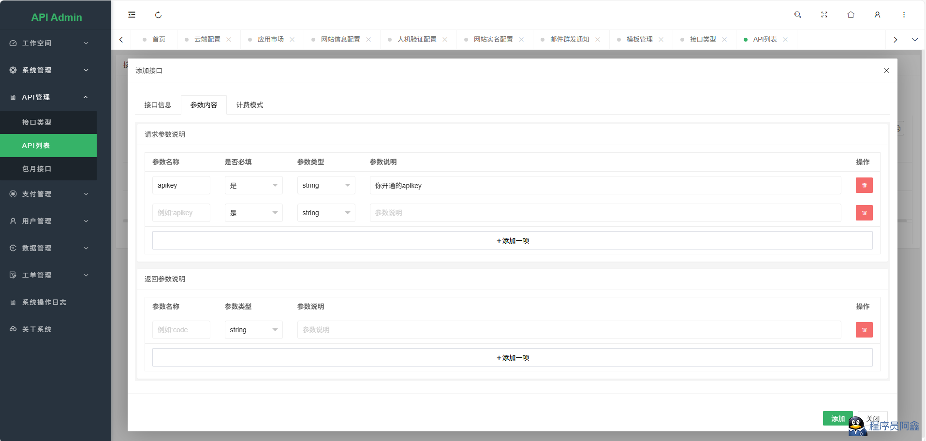Click the return parameter name input field

click(x=181, y=330)
